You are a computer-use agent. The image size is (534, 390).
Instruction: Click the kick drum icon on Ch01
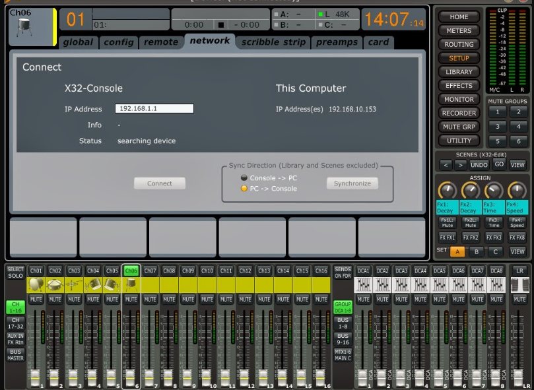36,284
